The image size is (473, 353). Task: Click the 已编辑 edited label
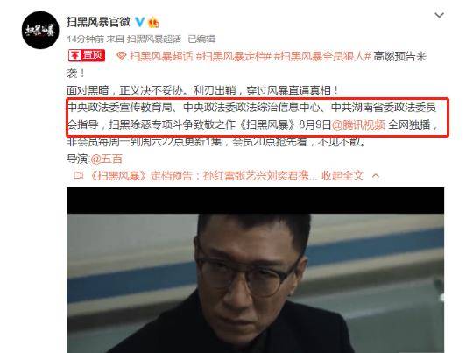(x=201, y=39)
